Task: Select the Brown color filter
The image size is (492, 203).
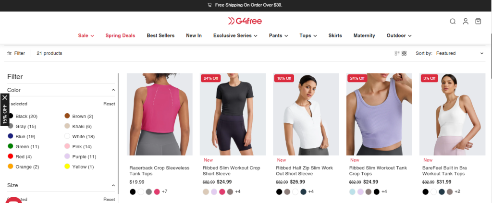Action: click(x=79, y=116)
